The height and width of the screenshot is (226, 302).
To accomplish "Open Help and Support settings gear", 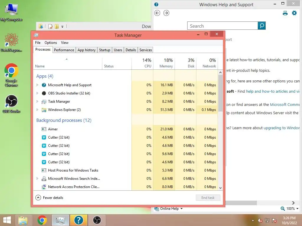I will coord(294,13).
